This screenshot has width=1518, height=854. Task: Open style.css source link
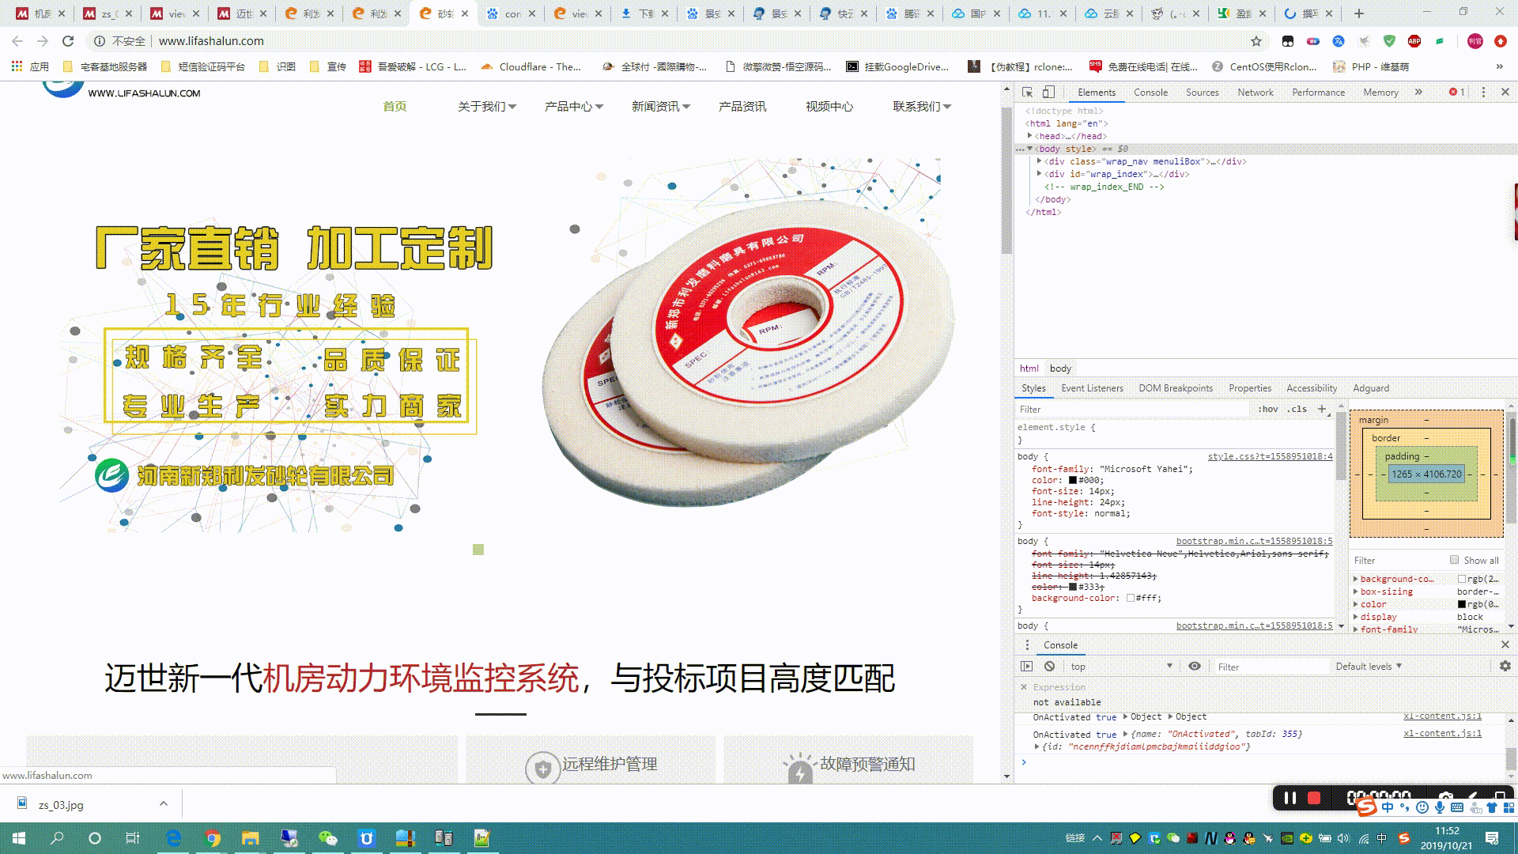[x=1270, y=456]
